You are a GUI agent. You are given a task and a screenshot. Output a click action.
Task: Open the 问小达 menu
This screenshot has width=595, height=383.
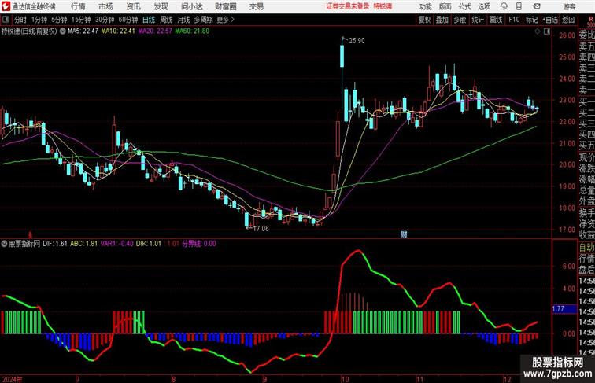191,6
